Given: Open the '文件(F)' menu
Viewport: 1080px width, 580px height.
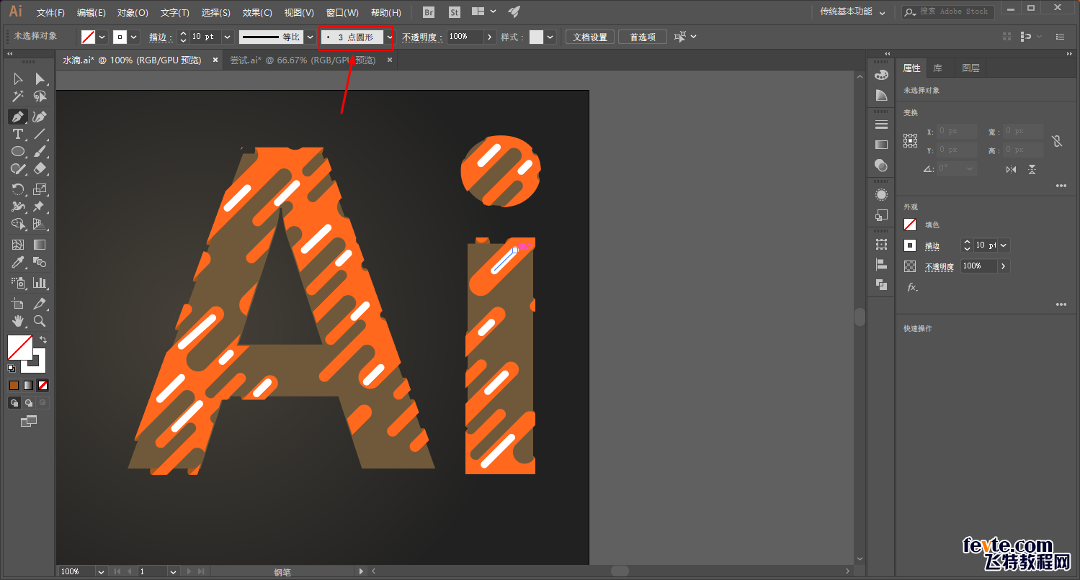Looking at the screenshot, I should coord(50,12).
